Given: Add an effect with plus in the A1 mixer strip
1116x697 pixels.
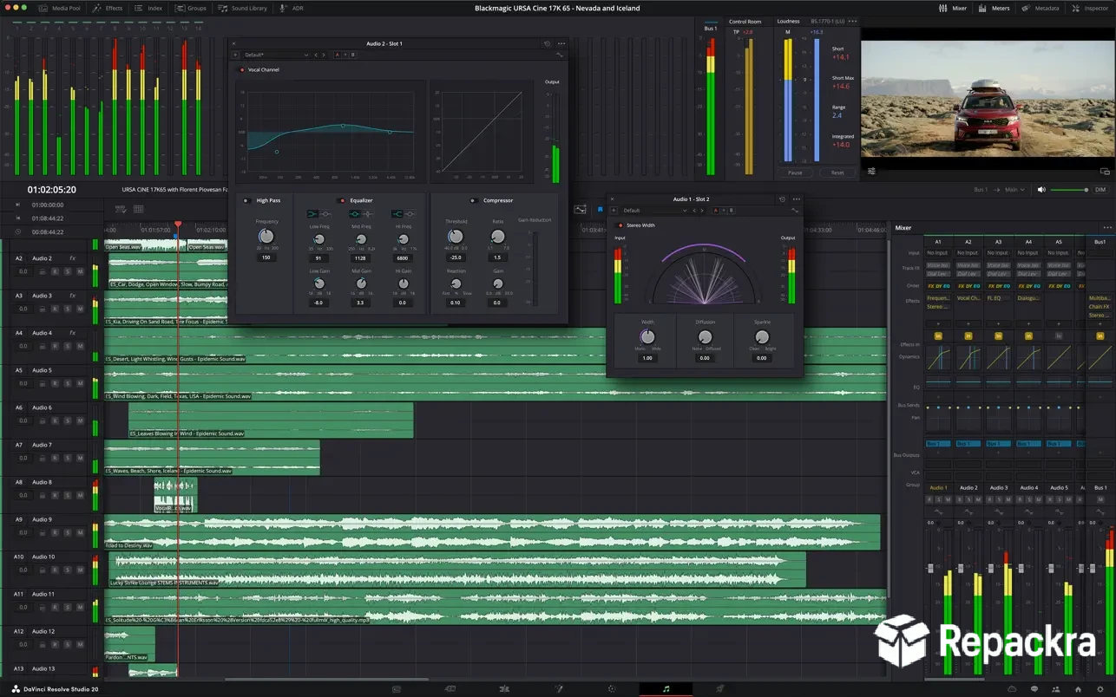Looking at the screenshot, I should (937, 324).
